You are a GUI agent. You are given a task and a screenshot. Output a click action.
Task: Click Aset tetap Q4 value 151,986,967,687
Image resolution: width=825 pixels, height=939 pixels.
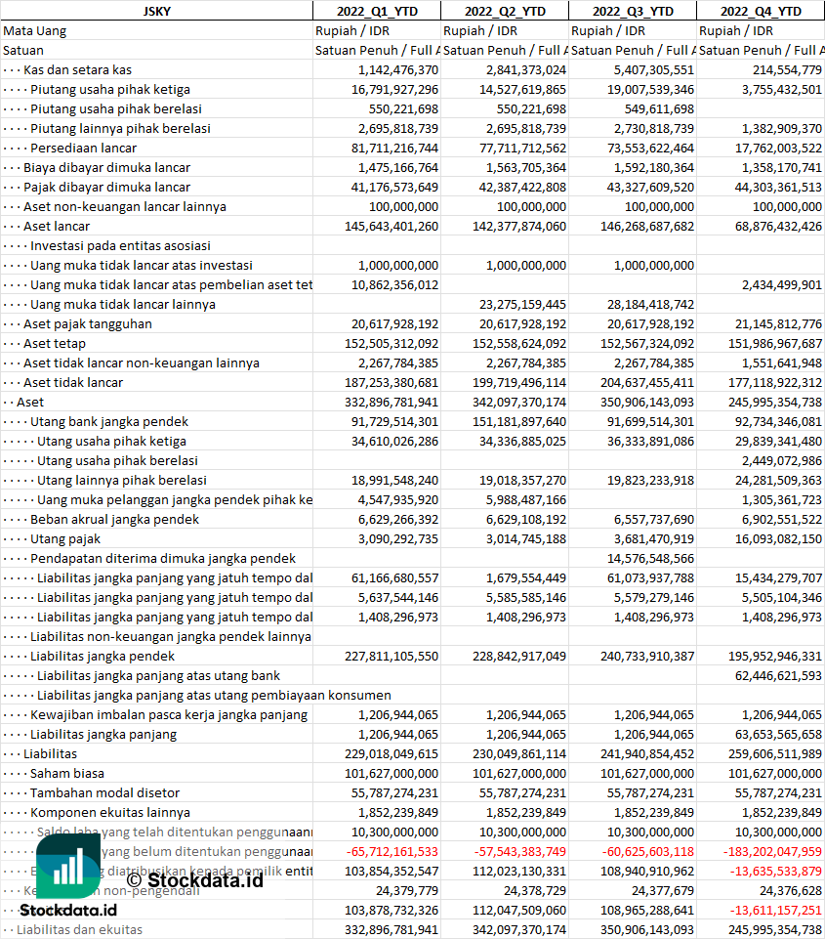point(775,344)
